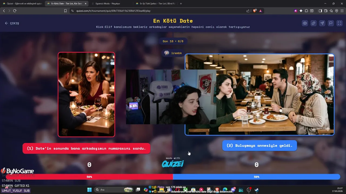The image size is (346, 194).
Task: Toggle fullscreen mode icon in quiz header
Action: coord(340,23)
